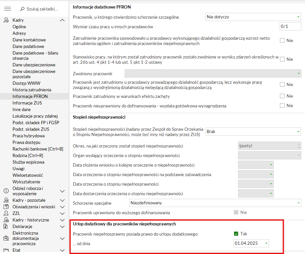Viewport: 305px width, 254px height.
Task: Click the Odzież robocza info icon
Action: (x=6, y=191)
